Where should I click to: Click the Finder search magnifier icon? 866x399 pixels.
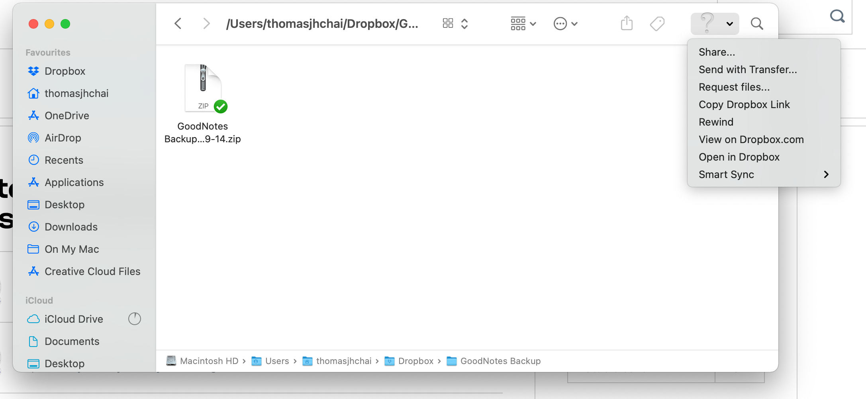(x=757, y=23)
